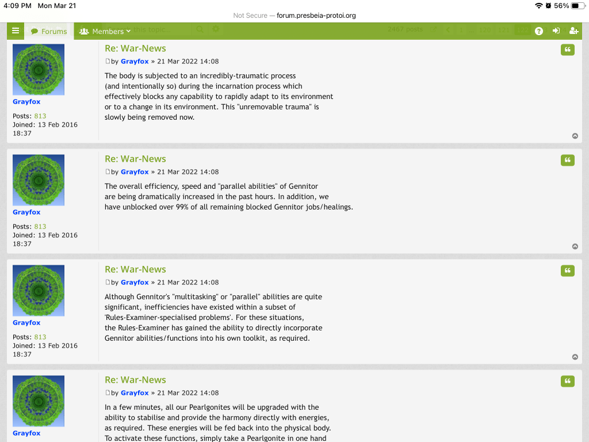Click Grayfox username under first avatar
The image size is (589, 442).
[x=26, y=101]
